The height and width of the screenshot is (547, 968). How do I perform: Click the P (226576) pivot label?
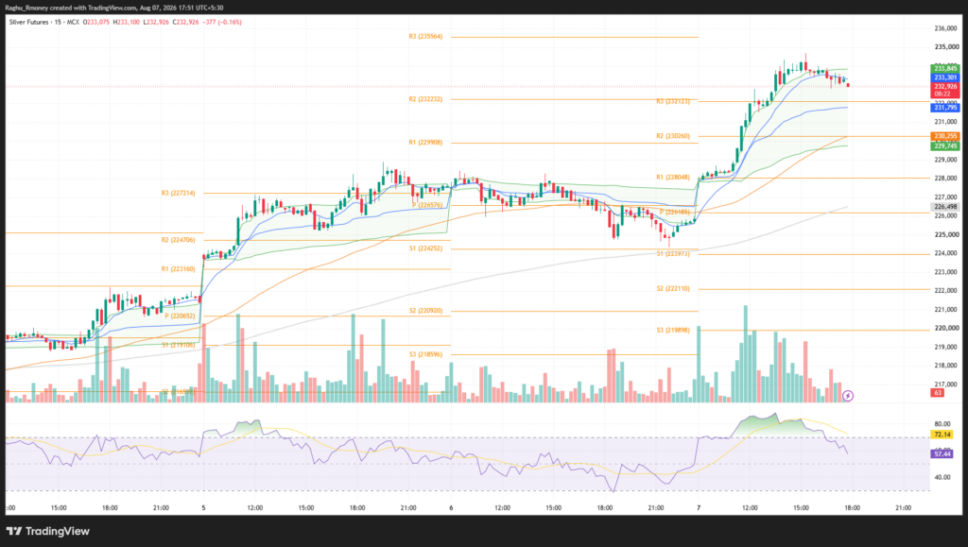click(427, 205)
